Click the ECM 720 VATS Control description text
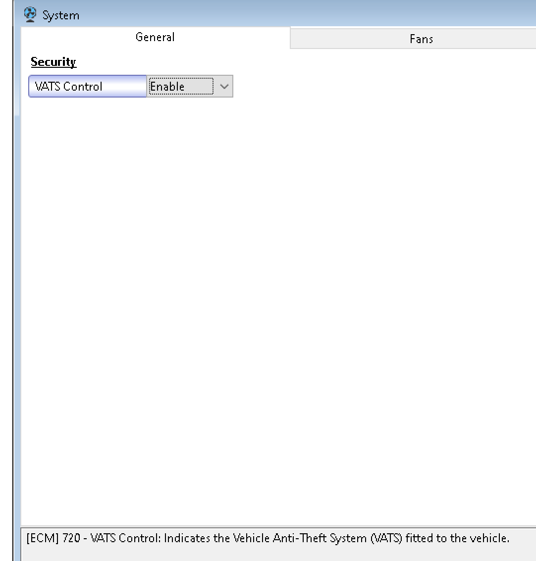536x561 pixels. [268, 538]
